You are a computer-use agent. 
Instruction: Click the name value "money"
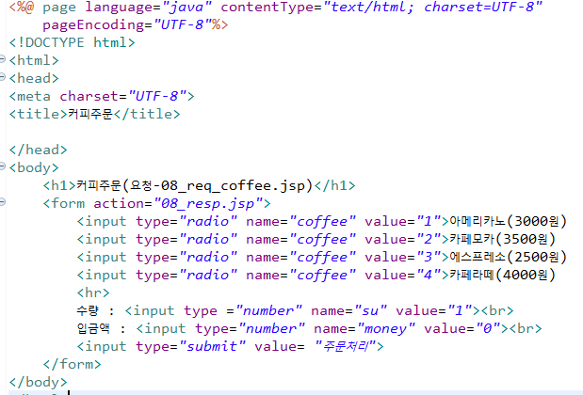point(385,328)
